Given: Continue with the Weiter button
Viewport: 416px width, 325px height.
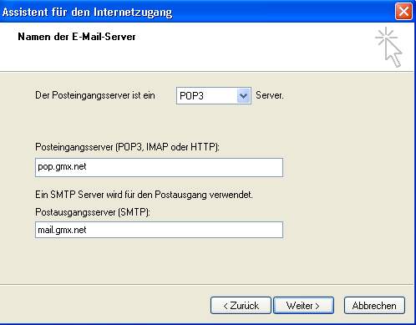Looking at the screenshot, I should 303,306.
